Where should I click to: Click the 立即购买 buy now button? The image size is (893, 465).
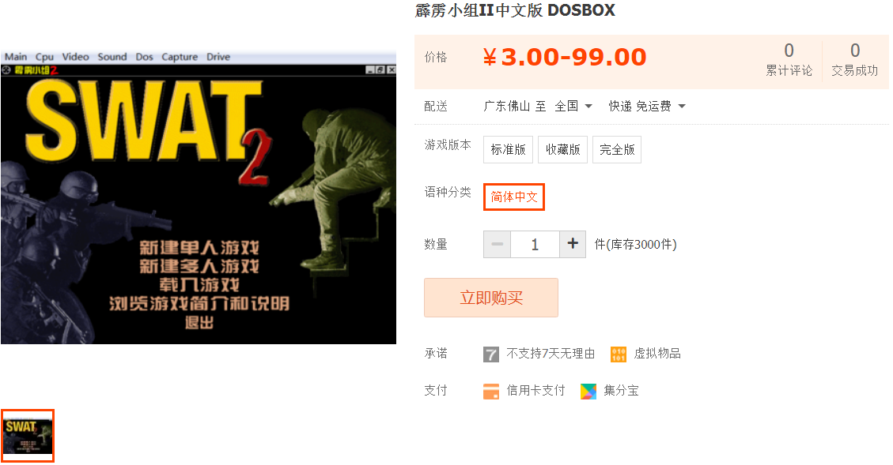tap(491, 298)
